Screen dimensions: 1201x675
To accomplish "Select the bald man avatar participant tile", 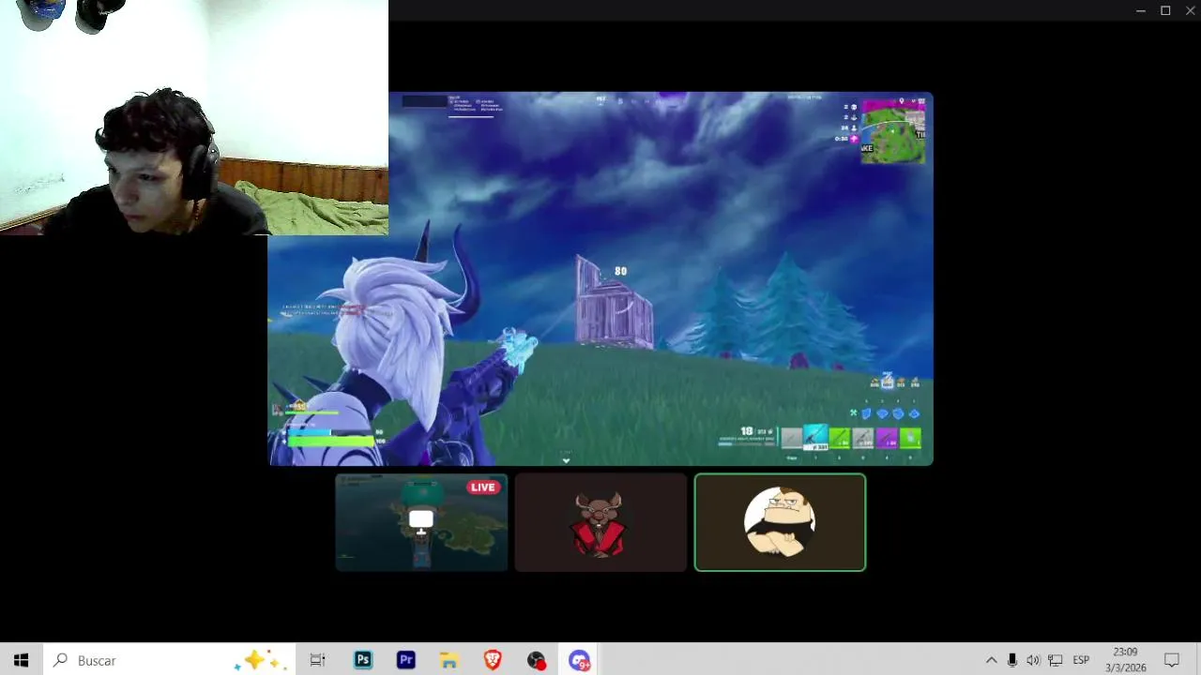I will tap(780, 522).
